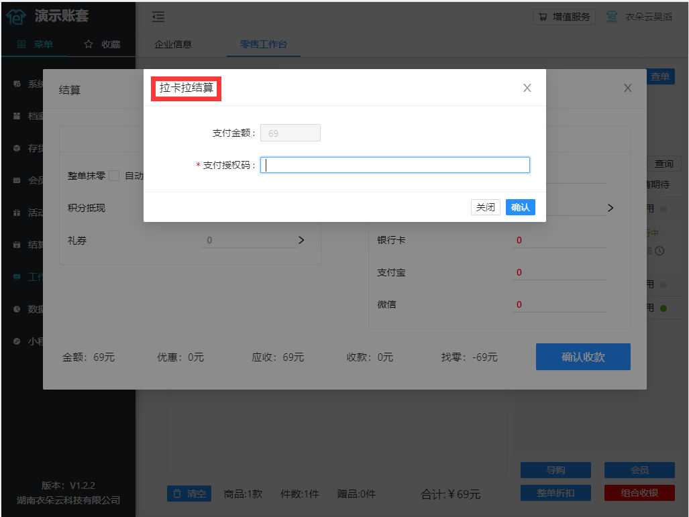
Task: Open the 存货 cube icon in the sidebar
Action: click(17, 148)
